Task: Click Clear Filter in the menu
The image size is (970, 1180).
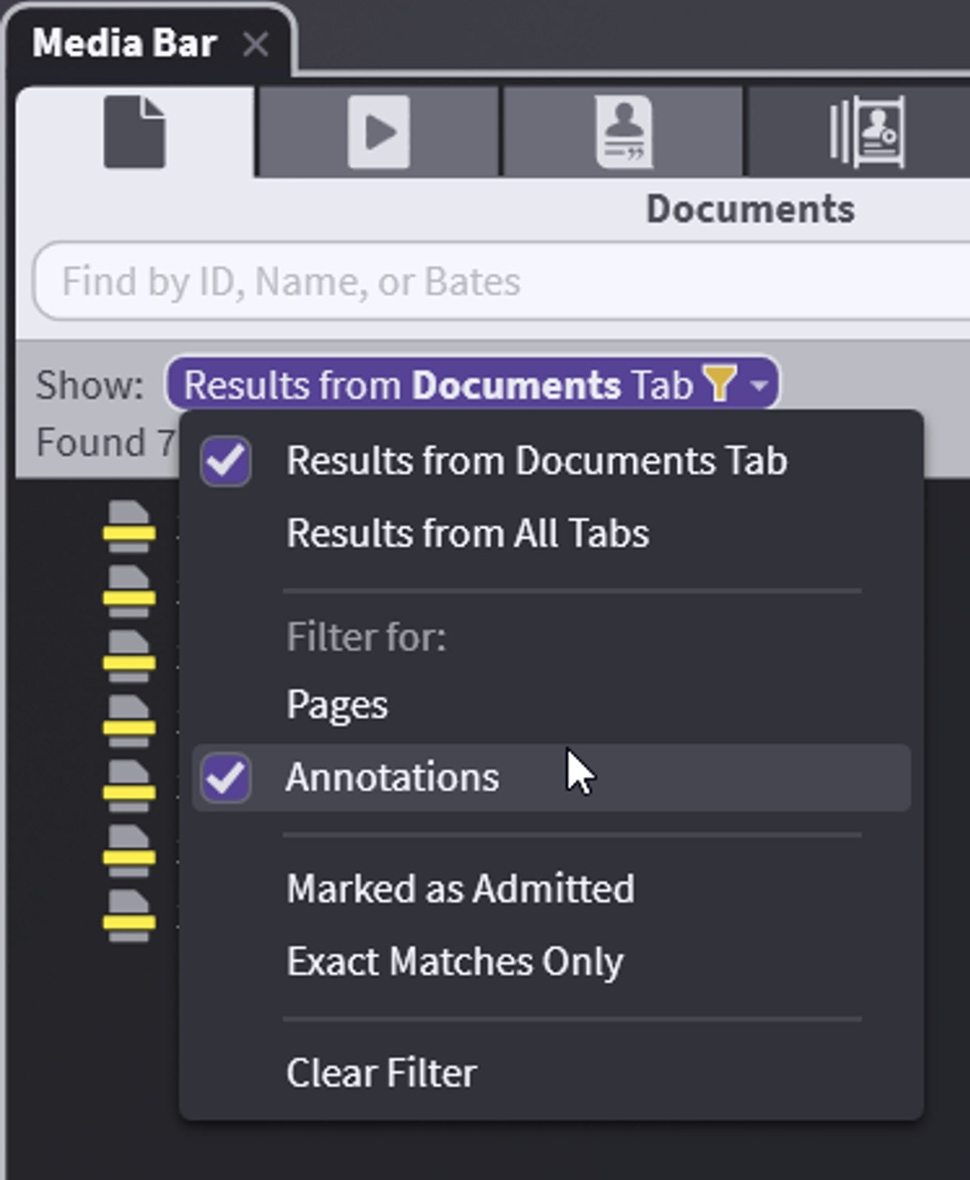Action: coord(381,1073)
